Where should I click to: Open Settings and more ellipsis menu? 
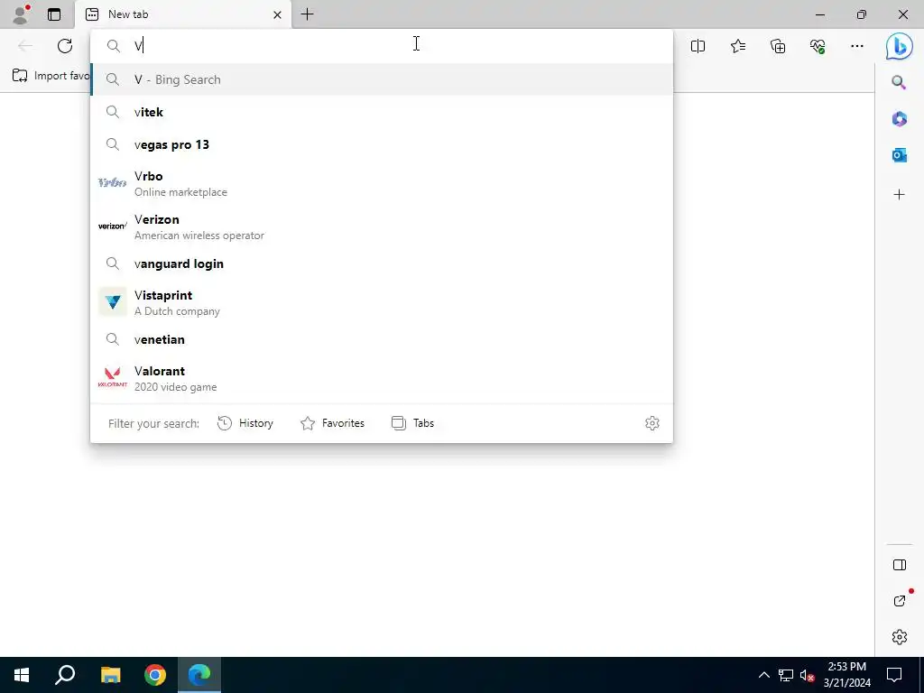pyautogui.click(x=857, y=46)
